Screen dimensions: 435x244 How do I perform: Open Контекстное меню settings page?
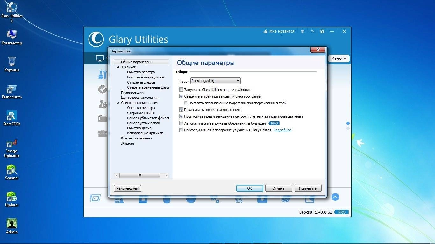(x=136, y=138)
